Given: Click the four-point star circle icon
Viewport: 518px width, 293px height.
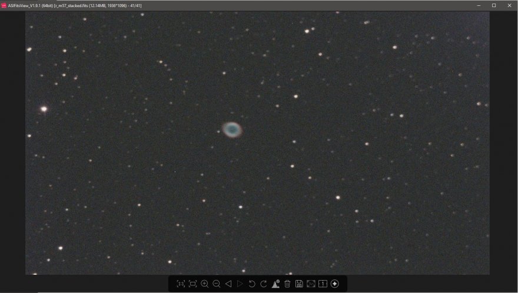Looking at the screenshot, I should (x=335, y=284).
